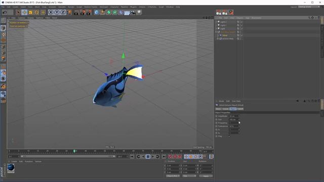
Task: Click the Undo arrow icon
Action: [x=5, y=12]
